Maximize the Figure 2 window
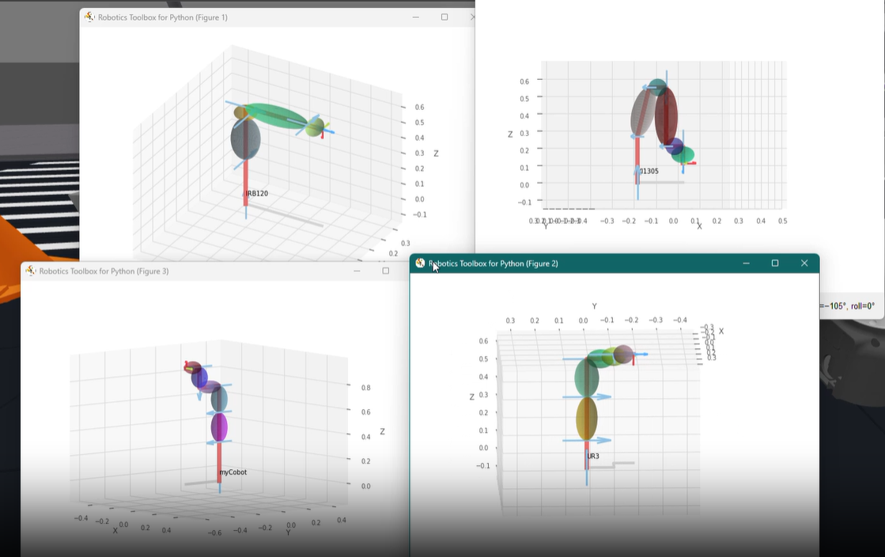This screenshot has width=885, height=557. pos(775,263)
